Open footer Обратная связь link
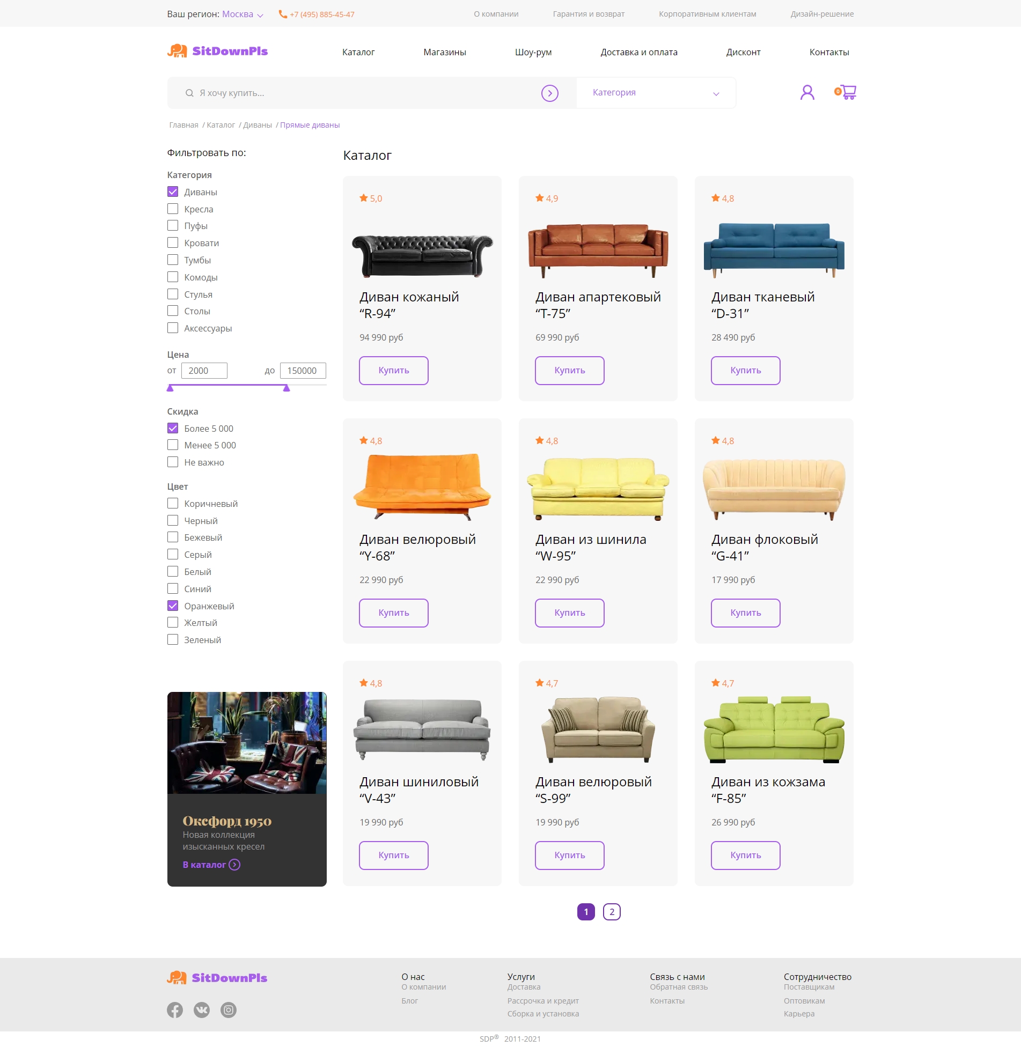Image resolution: width=1021 pixels, height=1047 pixels. [679, 987]
